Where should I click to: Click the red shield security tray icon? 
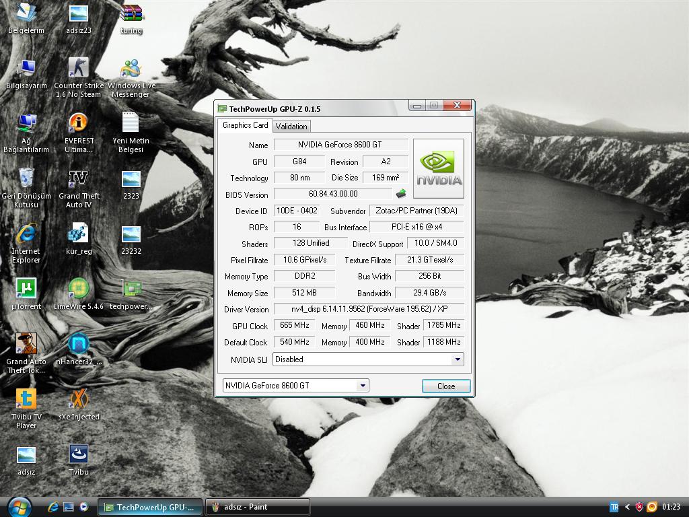(x=640, y=508)
